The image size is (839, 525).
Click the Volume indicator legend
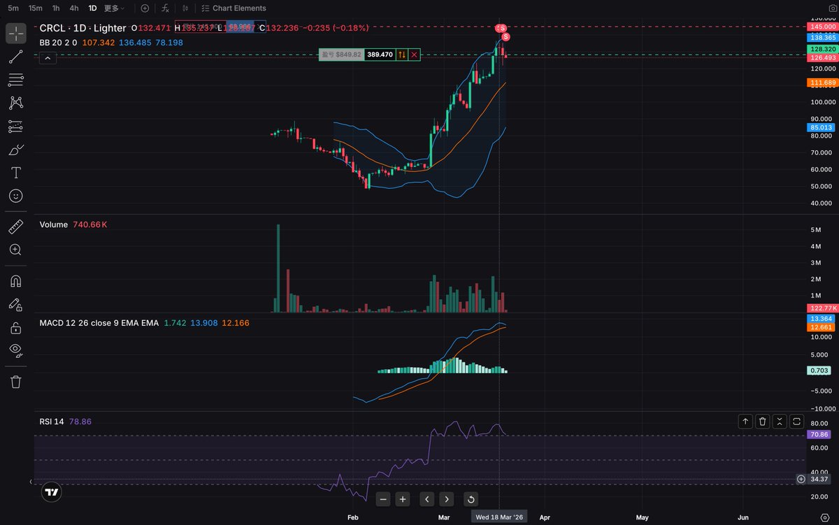54,224
